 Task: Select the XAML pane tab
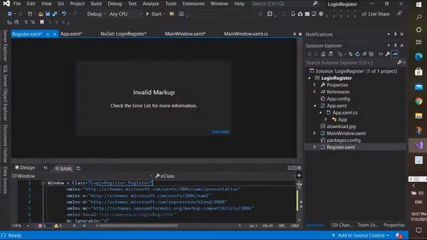pos(64,169)
